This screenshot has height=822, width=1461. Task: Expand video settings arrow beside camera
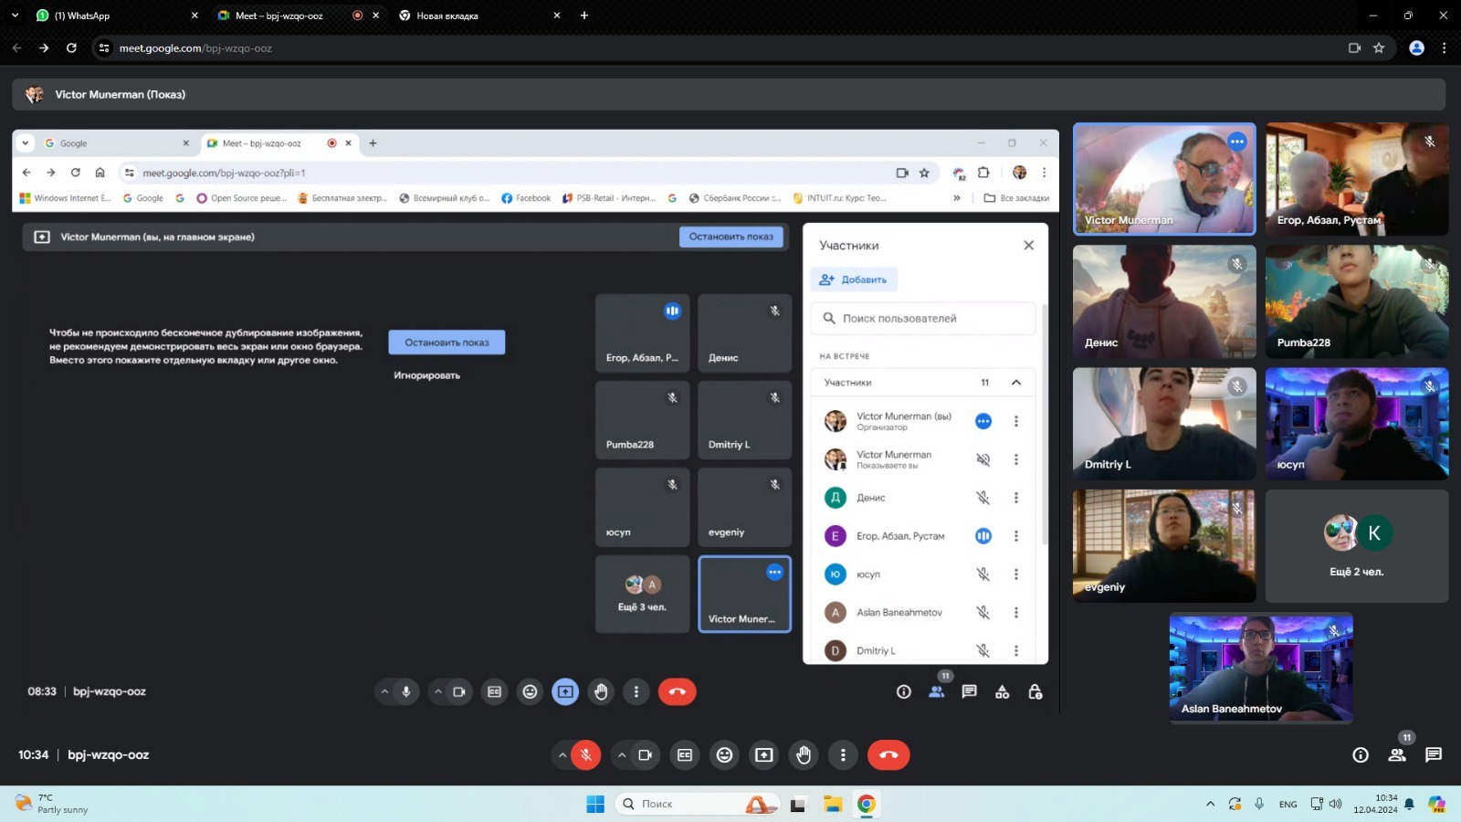(622, 754)
